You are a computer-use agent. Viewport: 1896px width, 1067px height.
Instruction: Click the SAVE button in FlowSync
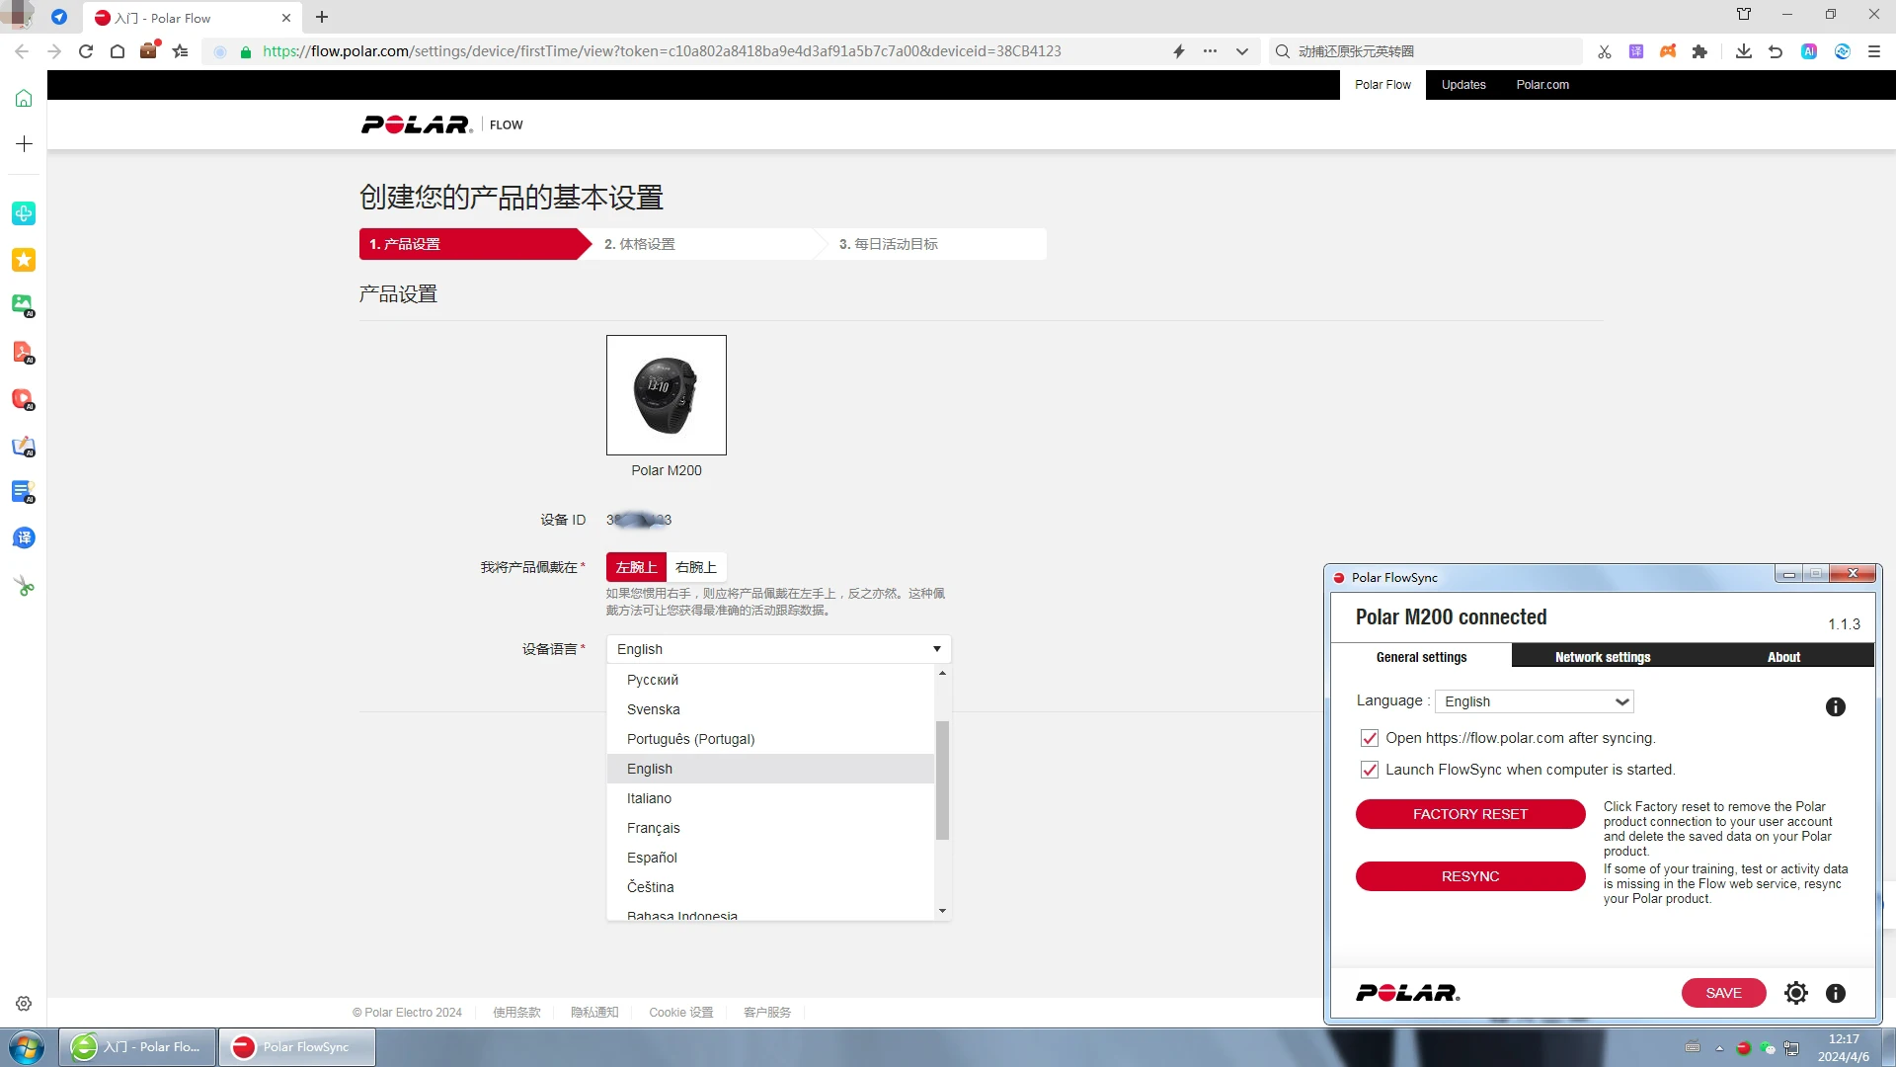click(1724, 993)
